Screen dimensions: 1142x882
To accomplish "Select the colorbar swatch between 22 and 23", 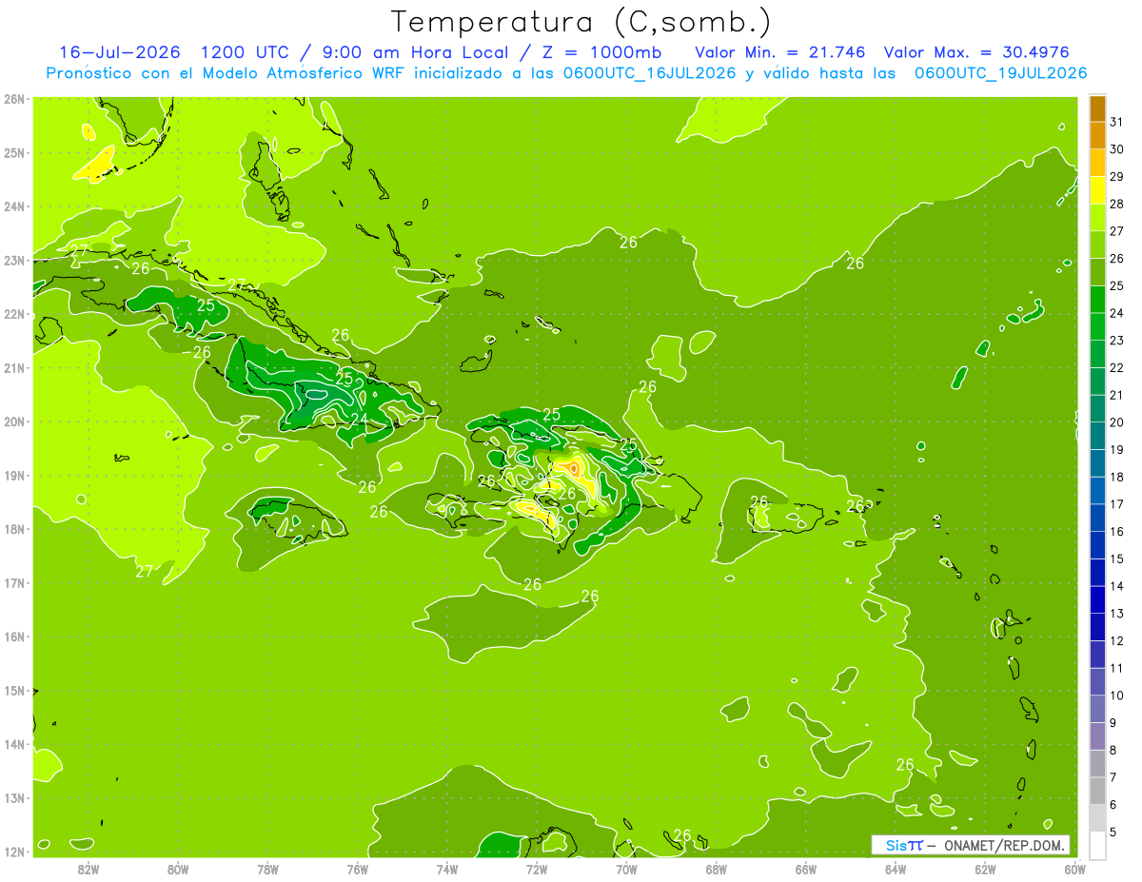I will coord(1097,353).
